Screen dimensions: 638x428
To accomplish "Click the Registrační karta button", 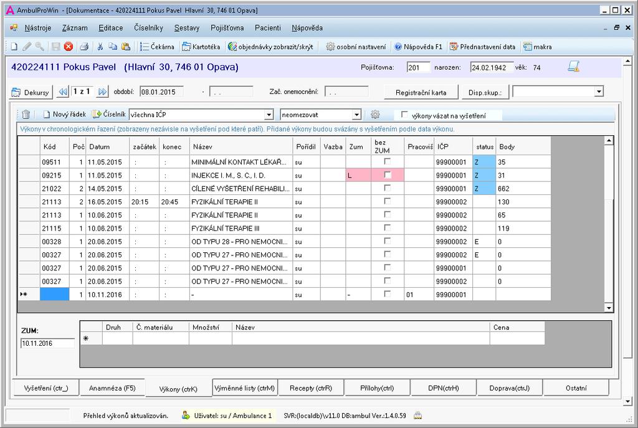I will [x=421, y=92].
